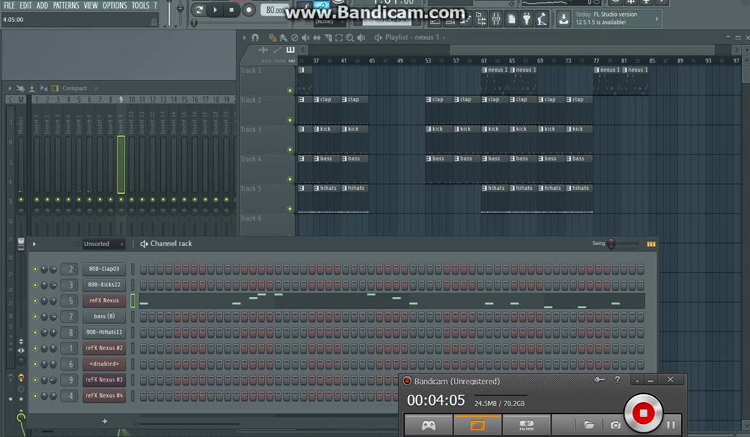Open the Unsorted channel filter dropdown
The image size is (750, 437).
pos(103,244)
